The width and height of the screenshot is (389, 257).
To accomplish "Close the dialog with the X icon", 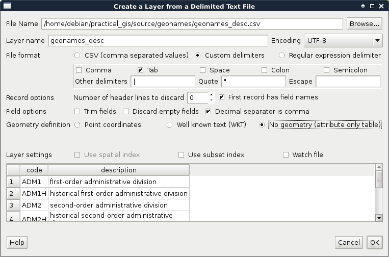I will pyautogui.click(x=381, y=6).
